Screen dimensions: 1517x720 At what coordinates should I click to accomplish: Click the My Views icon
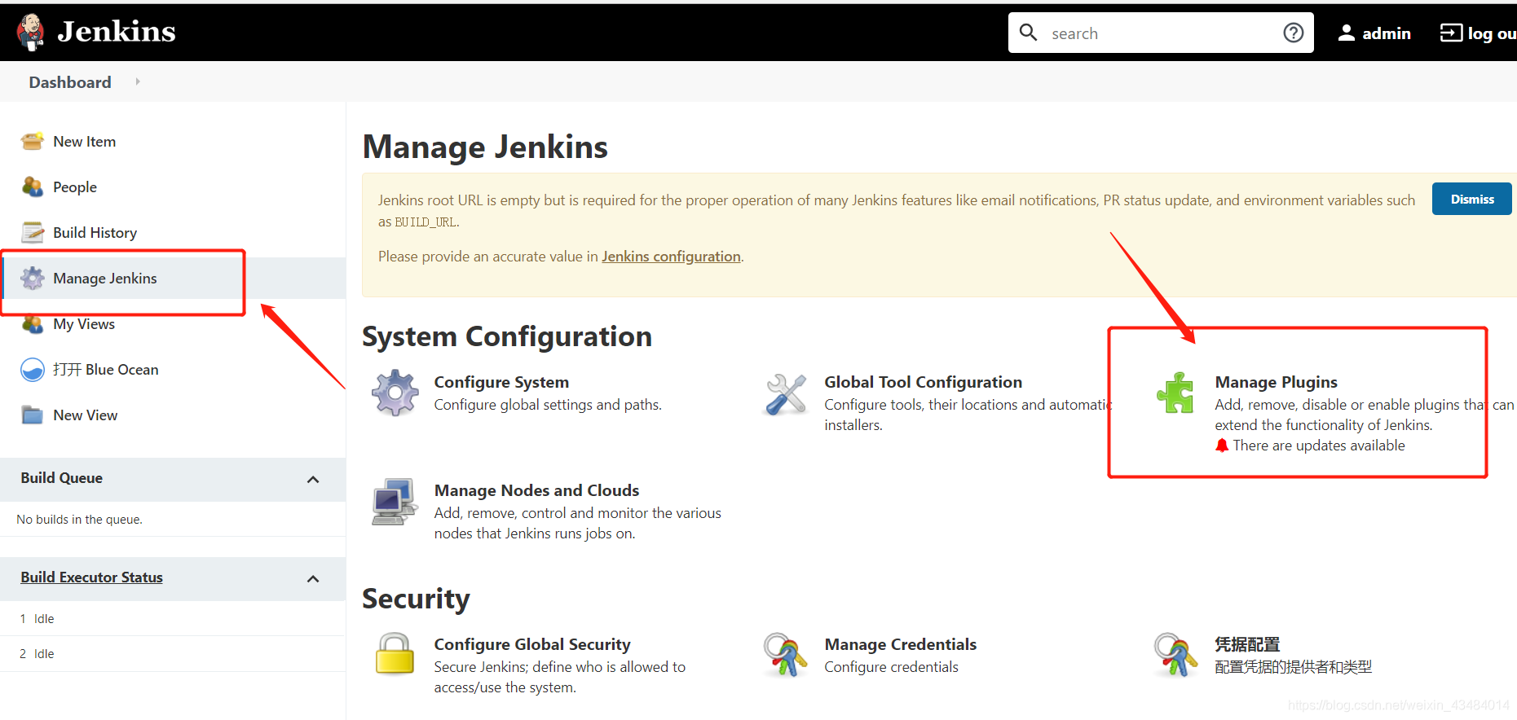coord(33,324)
